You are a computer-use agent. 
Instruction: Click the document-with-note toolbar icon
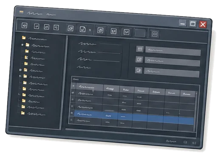(82, 29)
